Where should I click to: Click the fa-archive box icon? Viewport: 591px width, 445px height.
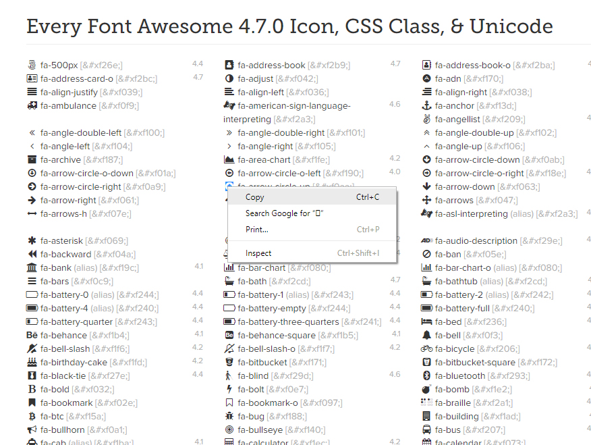pos(32,159)
